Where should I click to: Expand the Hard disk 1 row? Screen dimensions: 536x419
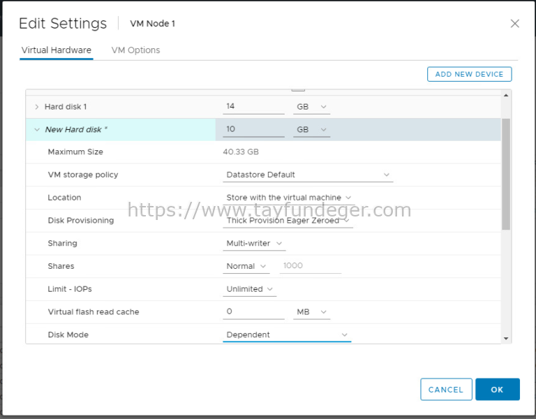click(37, 107)
